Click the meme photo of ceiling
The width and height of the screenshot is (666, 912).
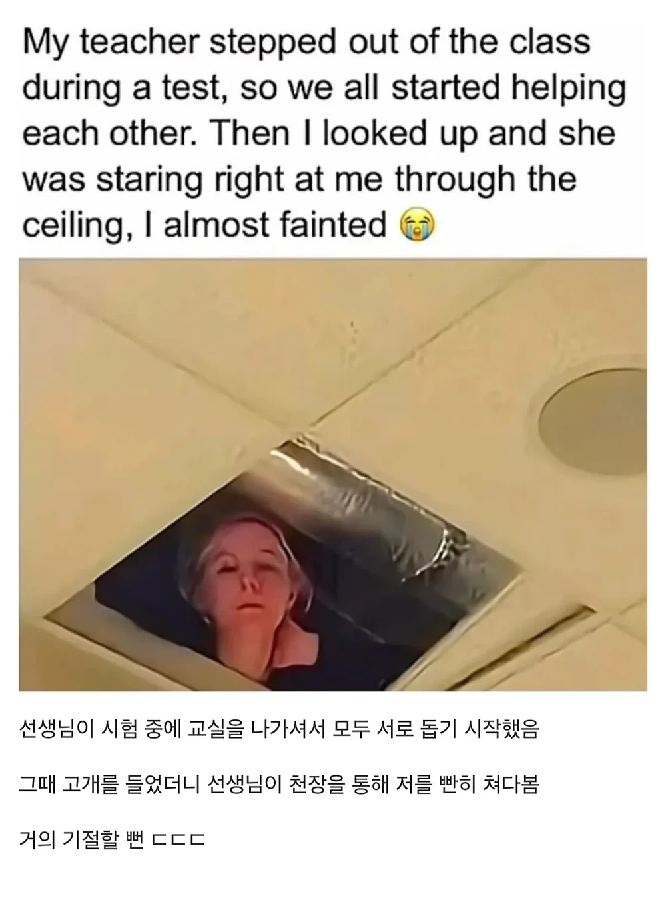tap(333, 475)
